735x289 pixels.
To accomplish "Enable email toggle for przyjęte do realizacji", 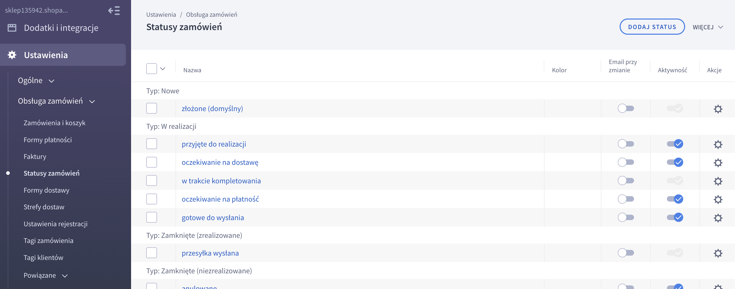I will click(x=626, y=144).
